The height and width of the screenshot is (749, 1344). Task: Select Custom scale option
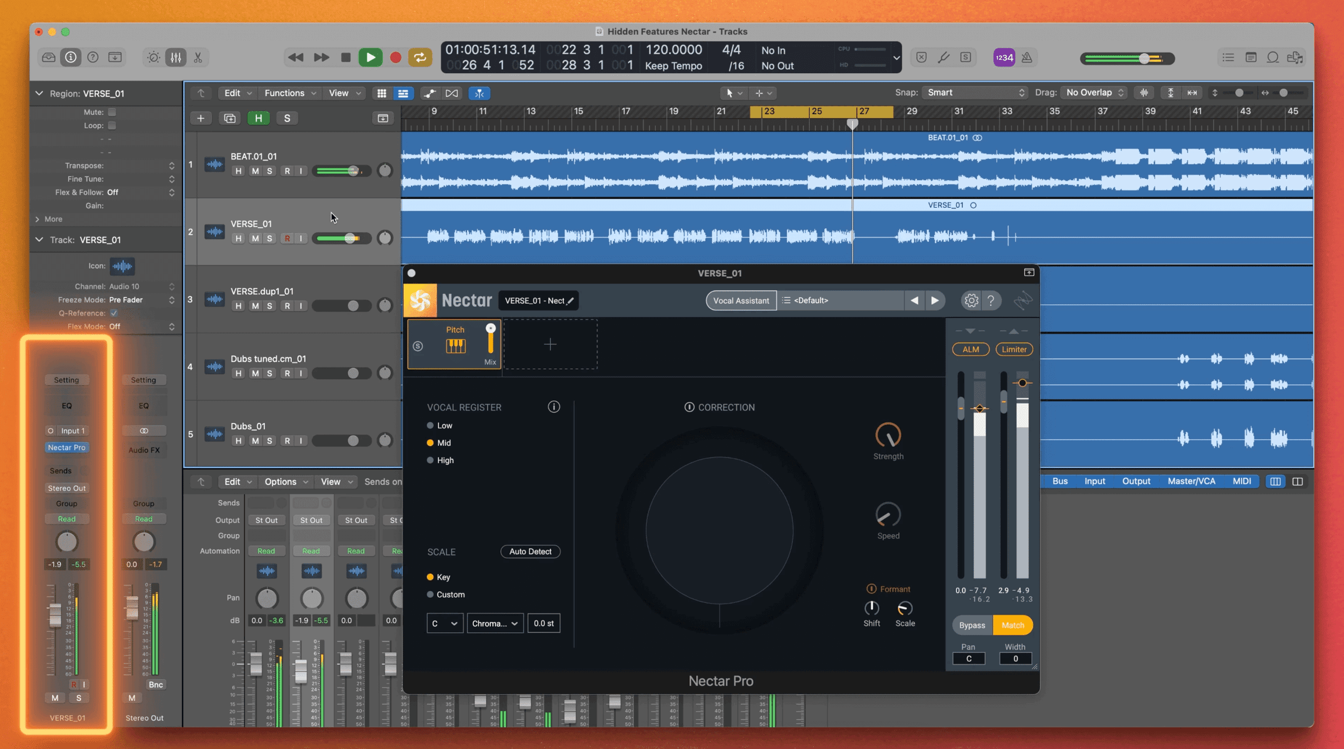[446, 594]
